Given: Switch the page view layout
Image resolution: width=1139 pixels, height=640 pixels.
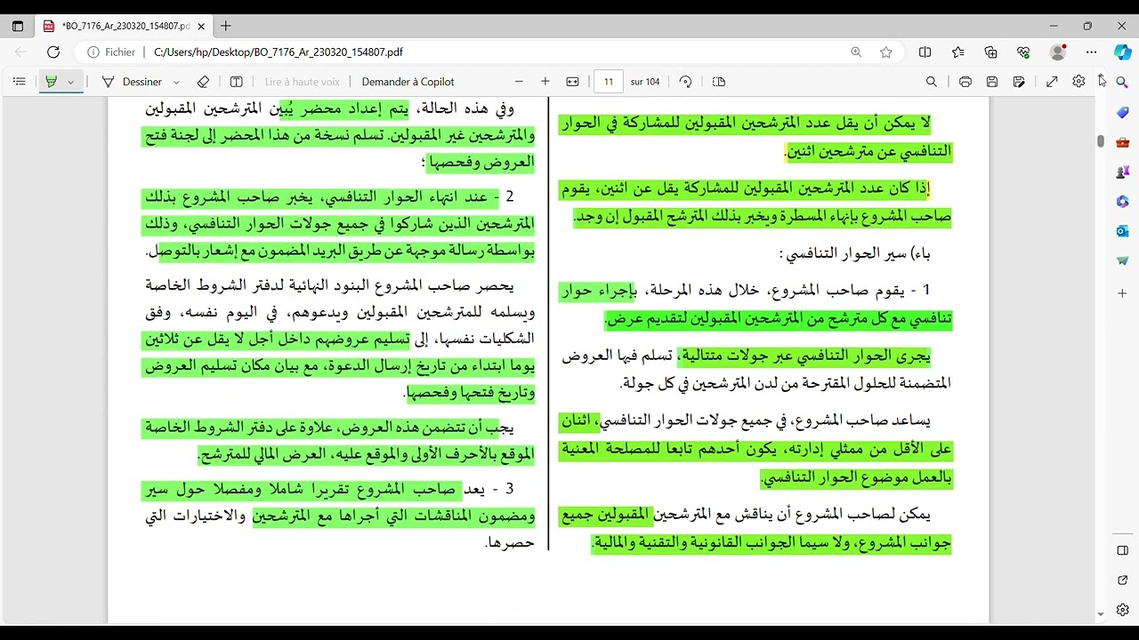Looking at the screenshot, I should (x=719, y=82).
